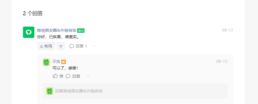
Task: Open replies via 回复 1 comment icon
Action: point(78,46)
